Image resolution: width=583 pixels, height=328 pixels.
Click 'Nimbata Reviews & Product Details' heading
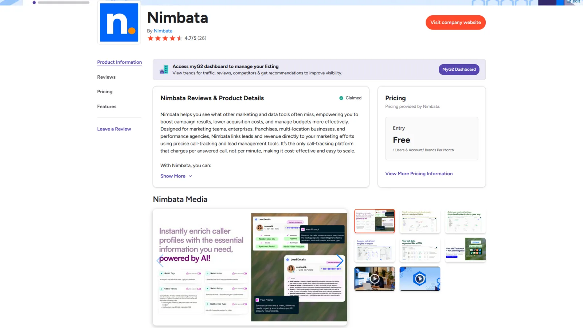212,98
